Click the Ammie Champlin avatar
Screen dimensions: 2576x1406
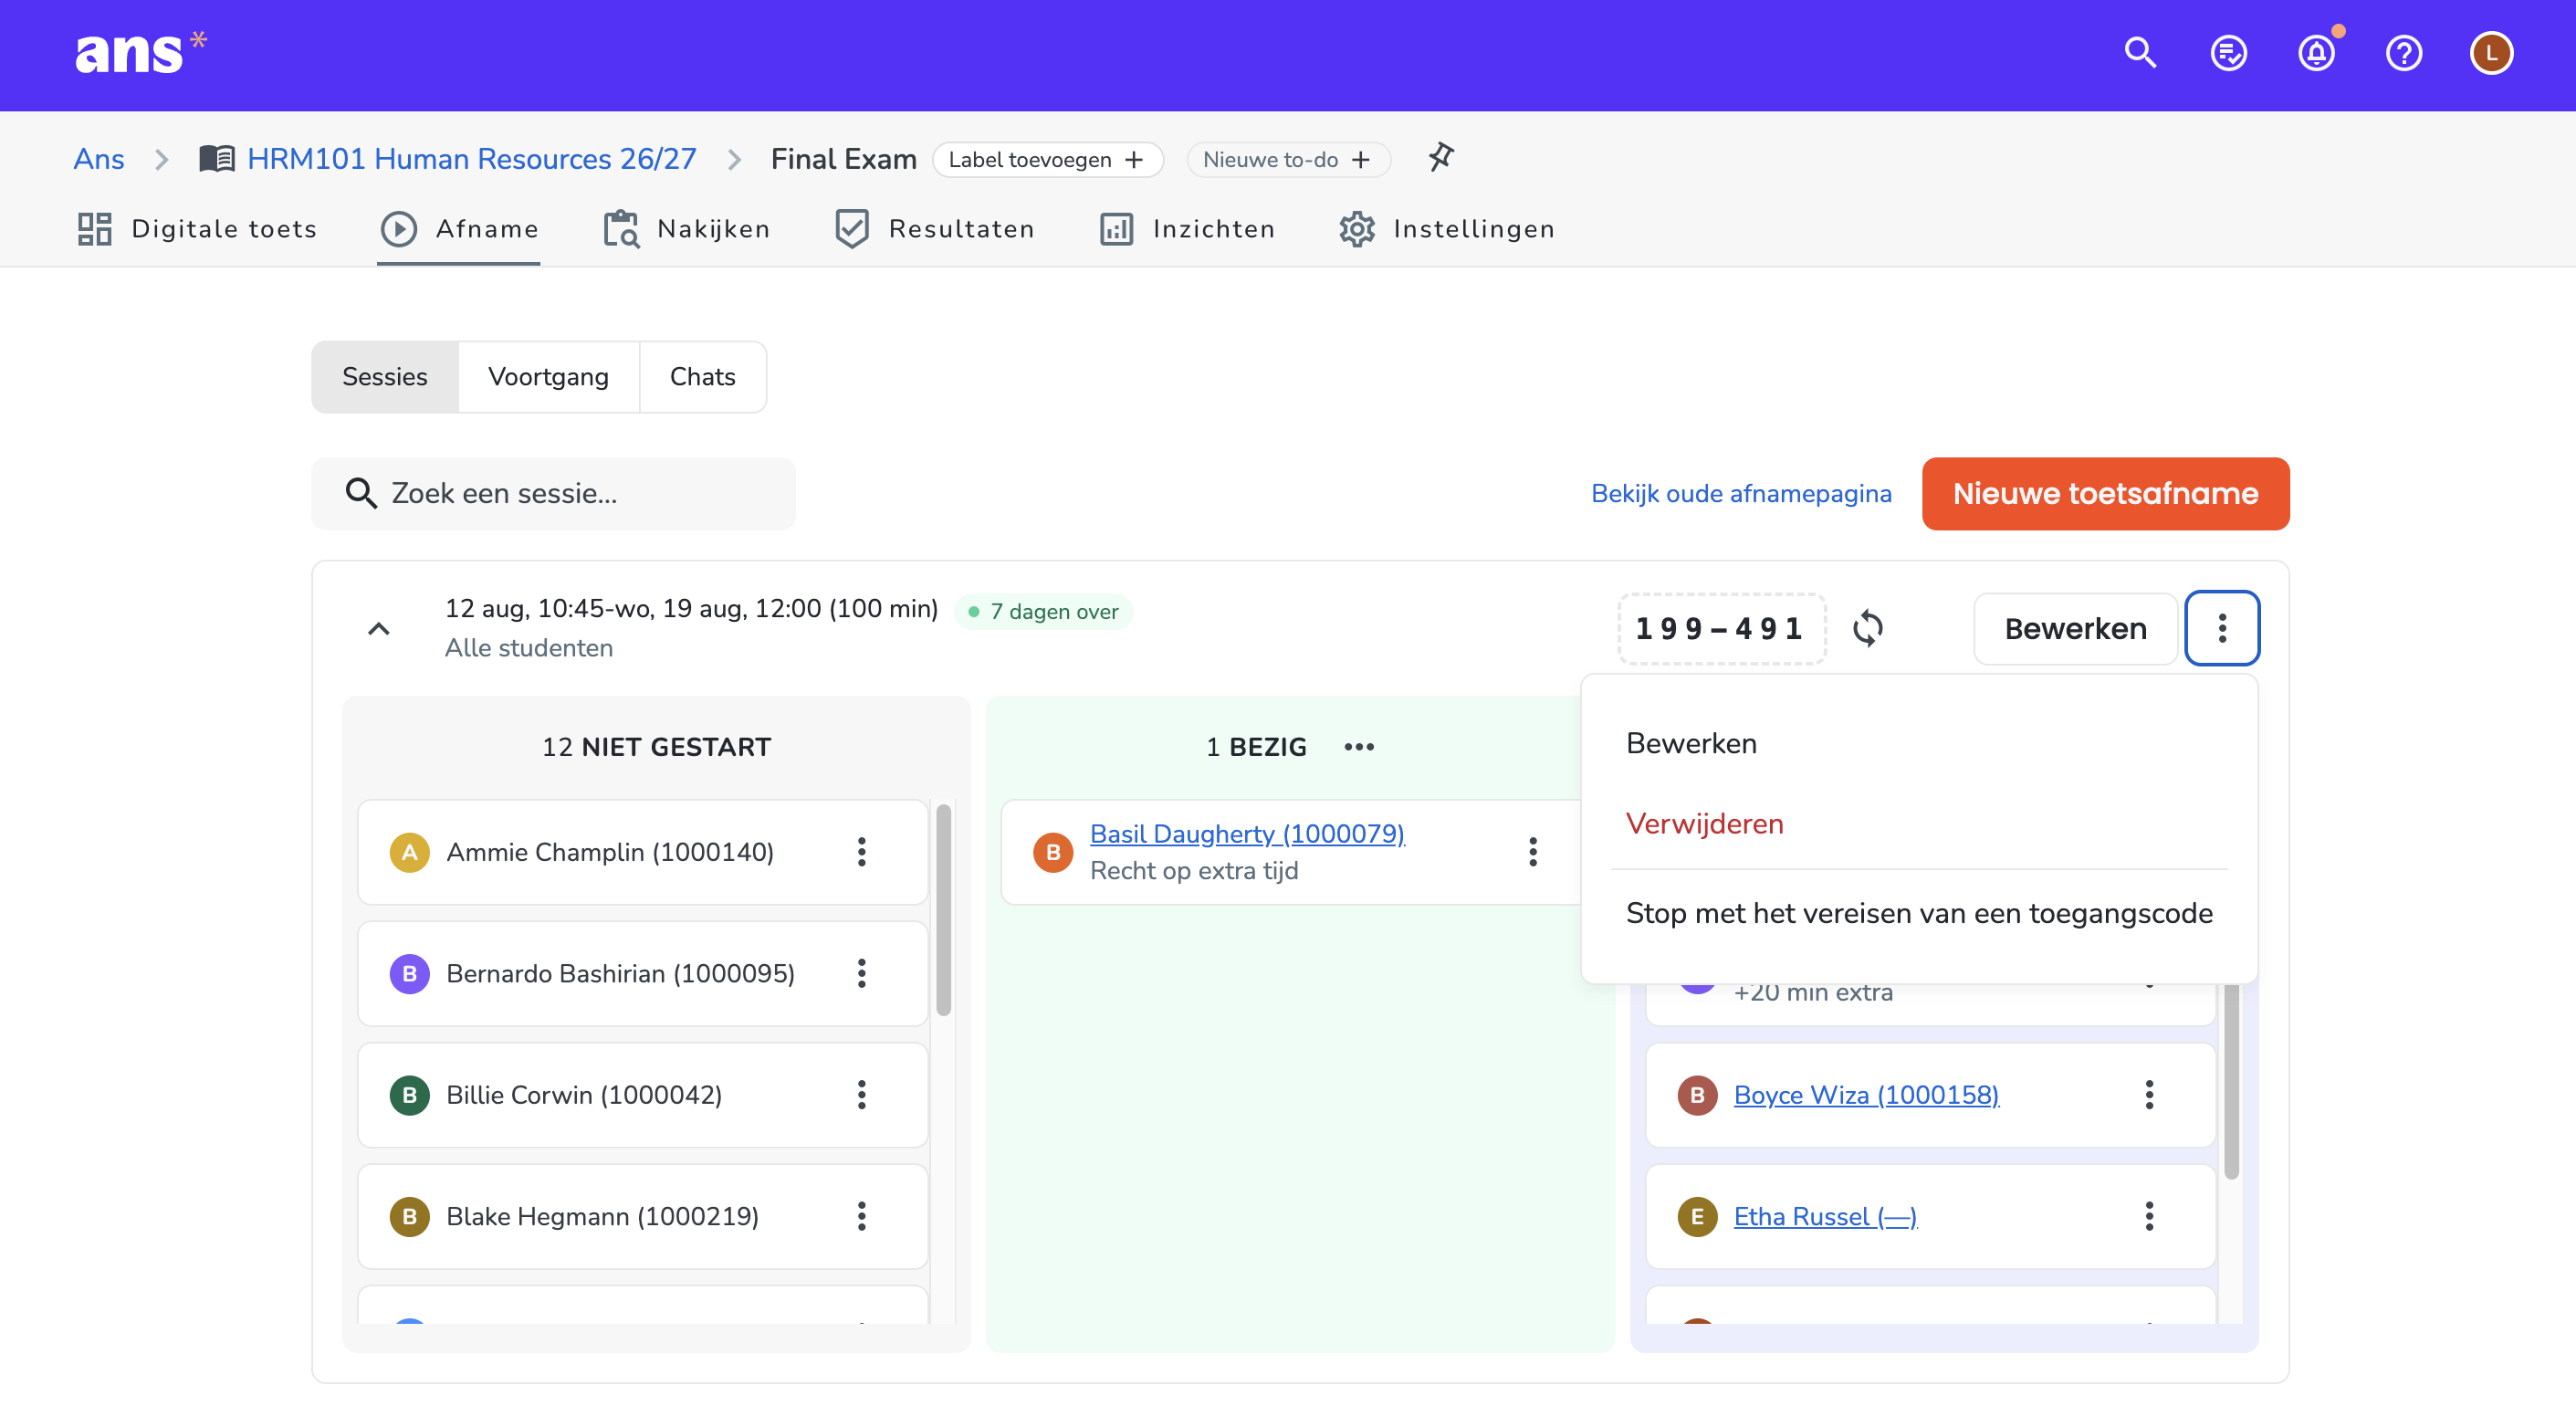(x=409, y=852)
